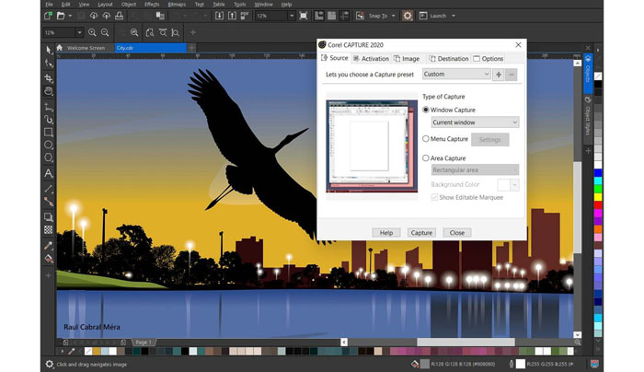Viewport: 644px width, 372px height.
Task: Choose the Menu Capture option
Action: 426,139
